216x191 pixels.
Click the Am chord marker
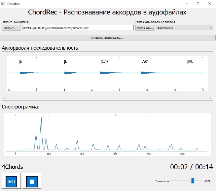(145, 61)
